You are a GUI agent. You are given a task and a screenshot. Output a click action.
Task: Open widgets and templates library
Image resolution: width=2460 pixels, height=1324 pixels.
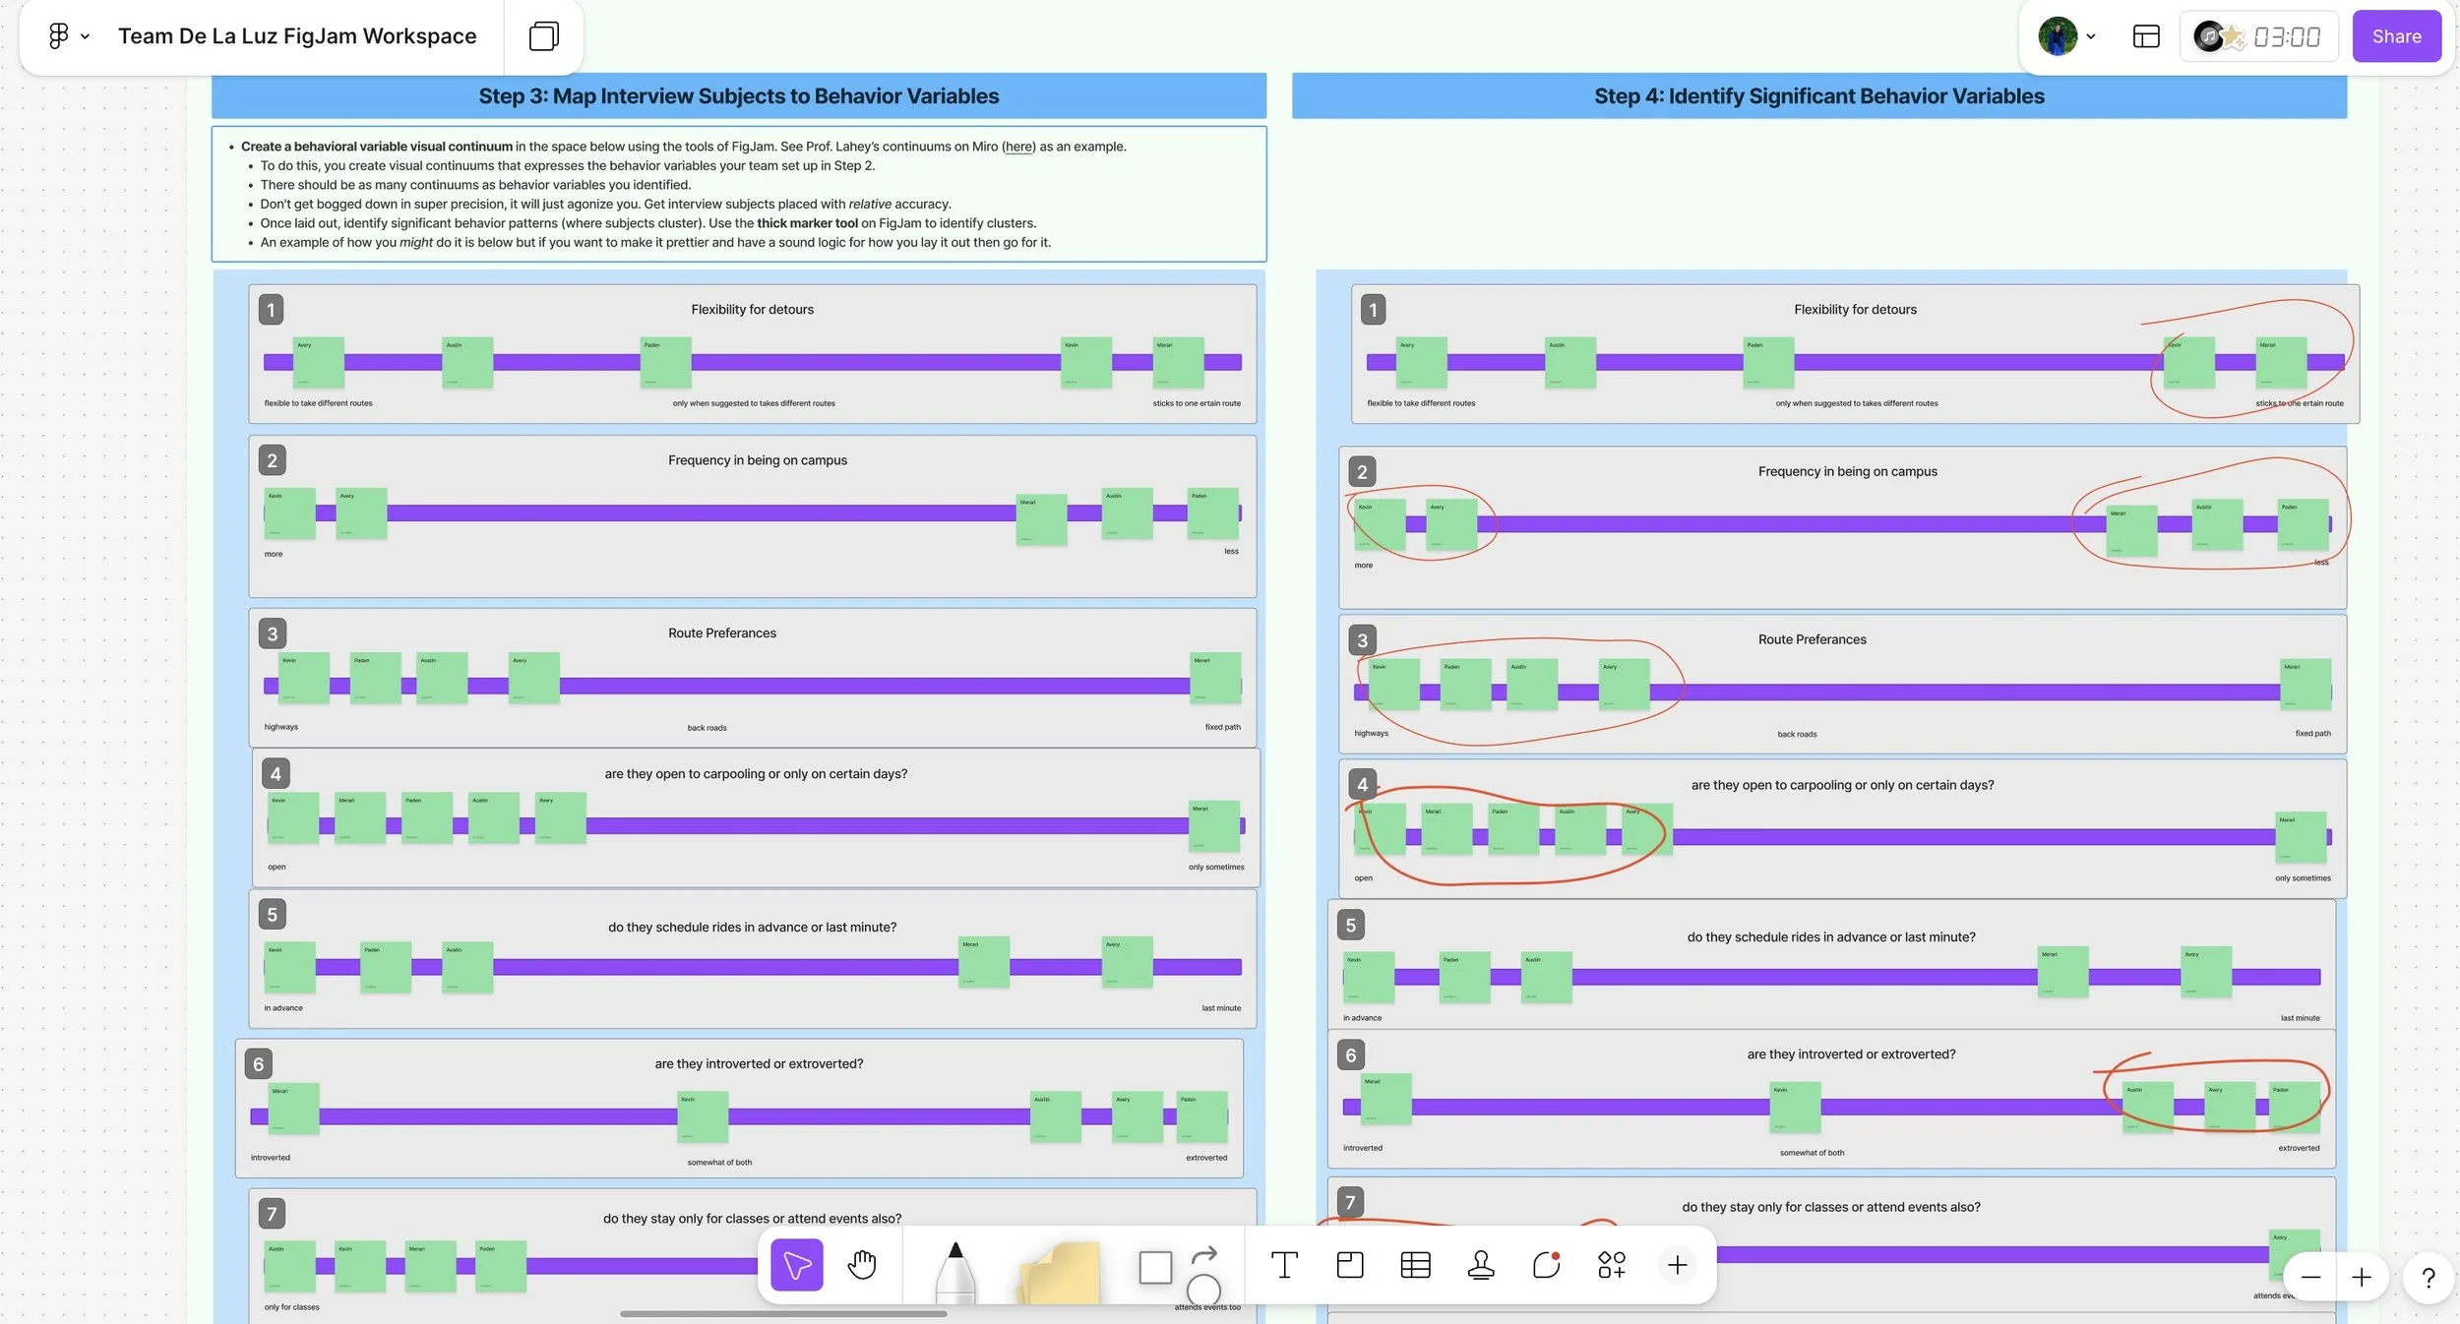tap(1611, 1265)
